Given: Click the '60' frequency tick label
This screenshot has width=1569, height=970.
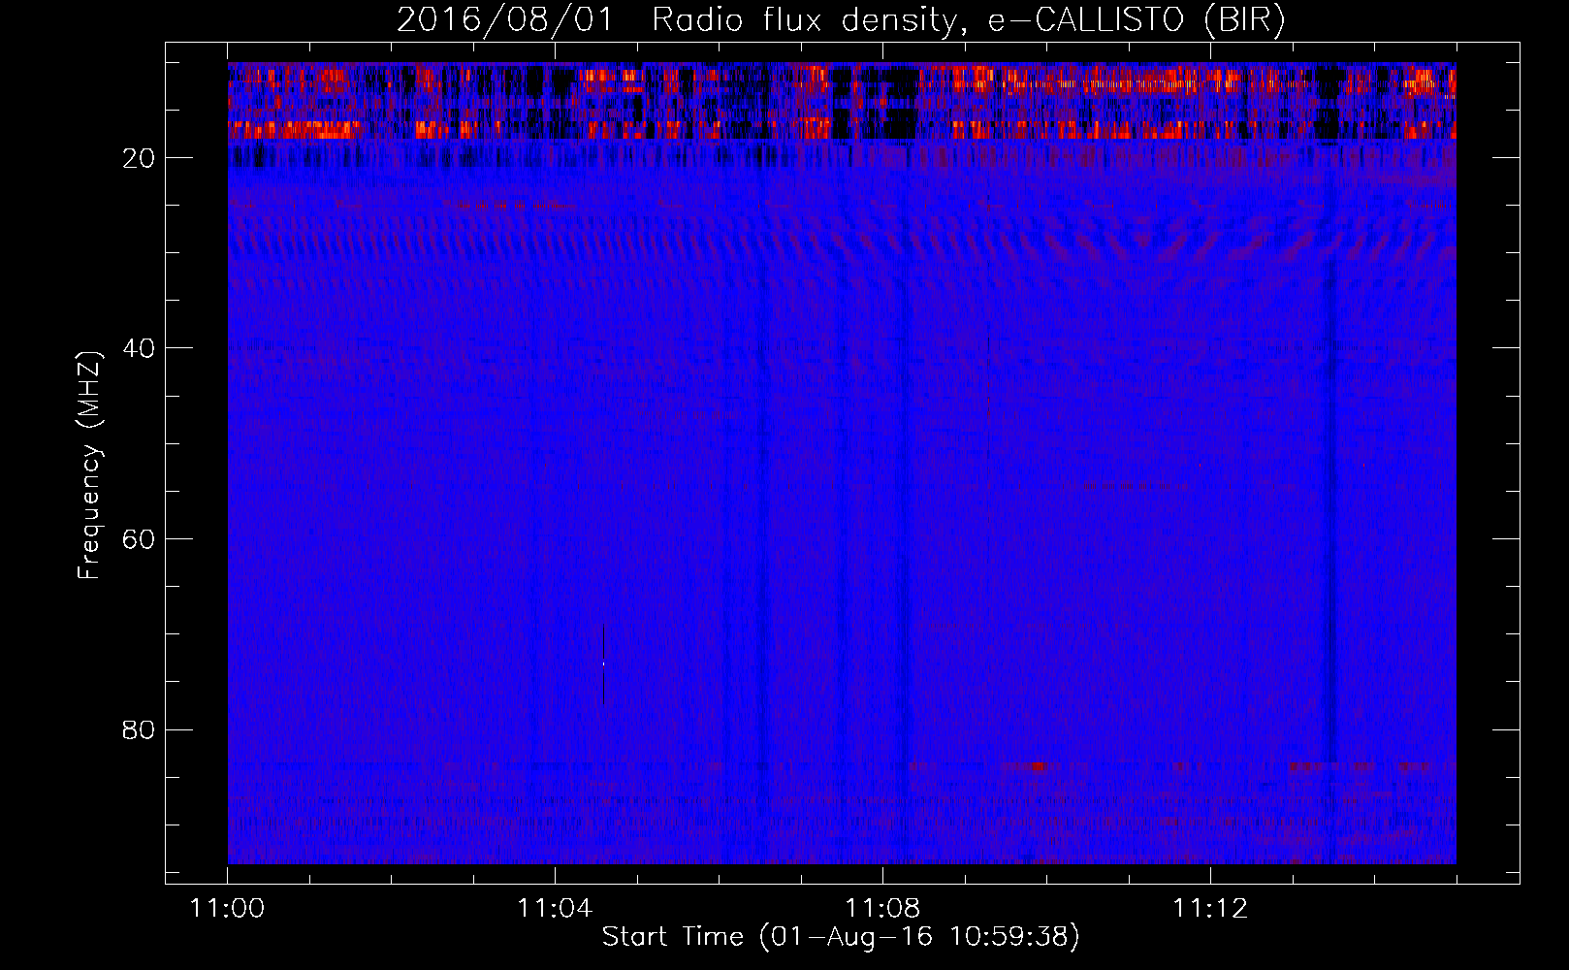Looking at the screenshot, I should pos(140,539).
